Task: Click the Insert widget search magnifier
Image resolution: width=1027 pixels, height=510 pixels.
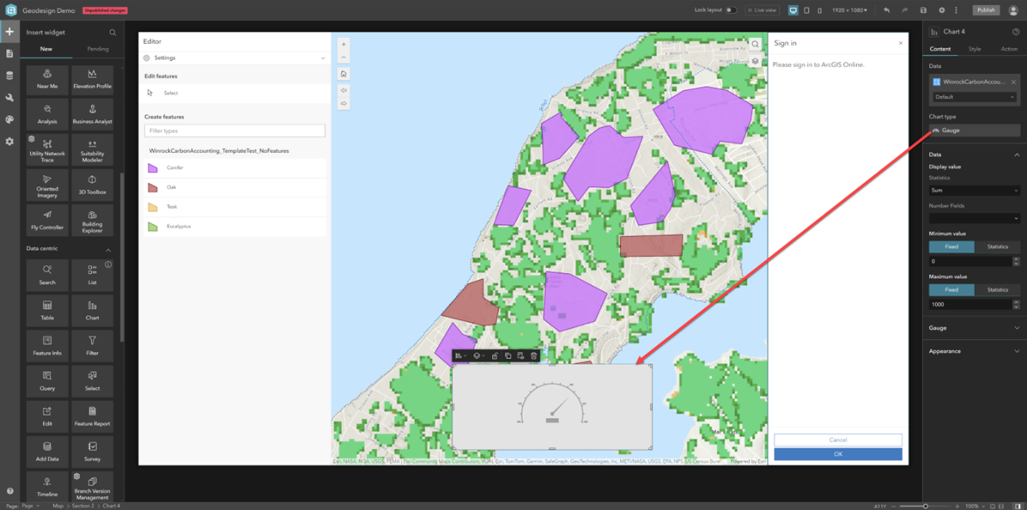Action: (x=113, y=32)
